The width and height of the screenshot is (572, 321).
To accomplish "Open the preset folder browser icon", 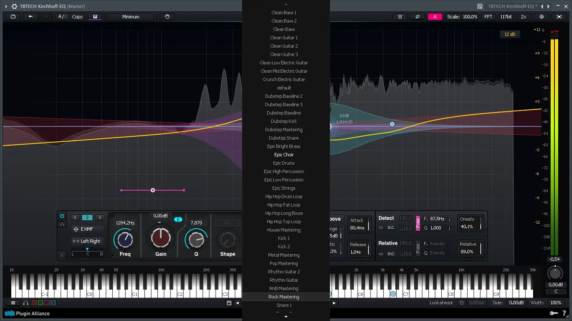I will point(13,16).
